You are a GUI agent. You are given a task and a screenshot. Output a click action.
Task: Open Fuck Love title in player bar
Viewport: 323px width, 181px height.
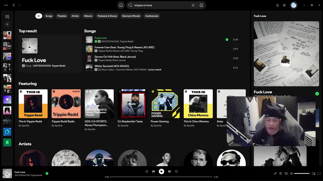pyautogui.click(x=20, y=172)
